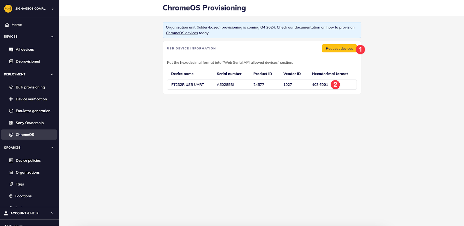Image resolution: width=464 pixels, height=226 pixels.
Task: Collapse the DEPLOYMENT section chevron
Action: pyautogui.click(x=52, y=74)
